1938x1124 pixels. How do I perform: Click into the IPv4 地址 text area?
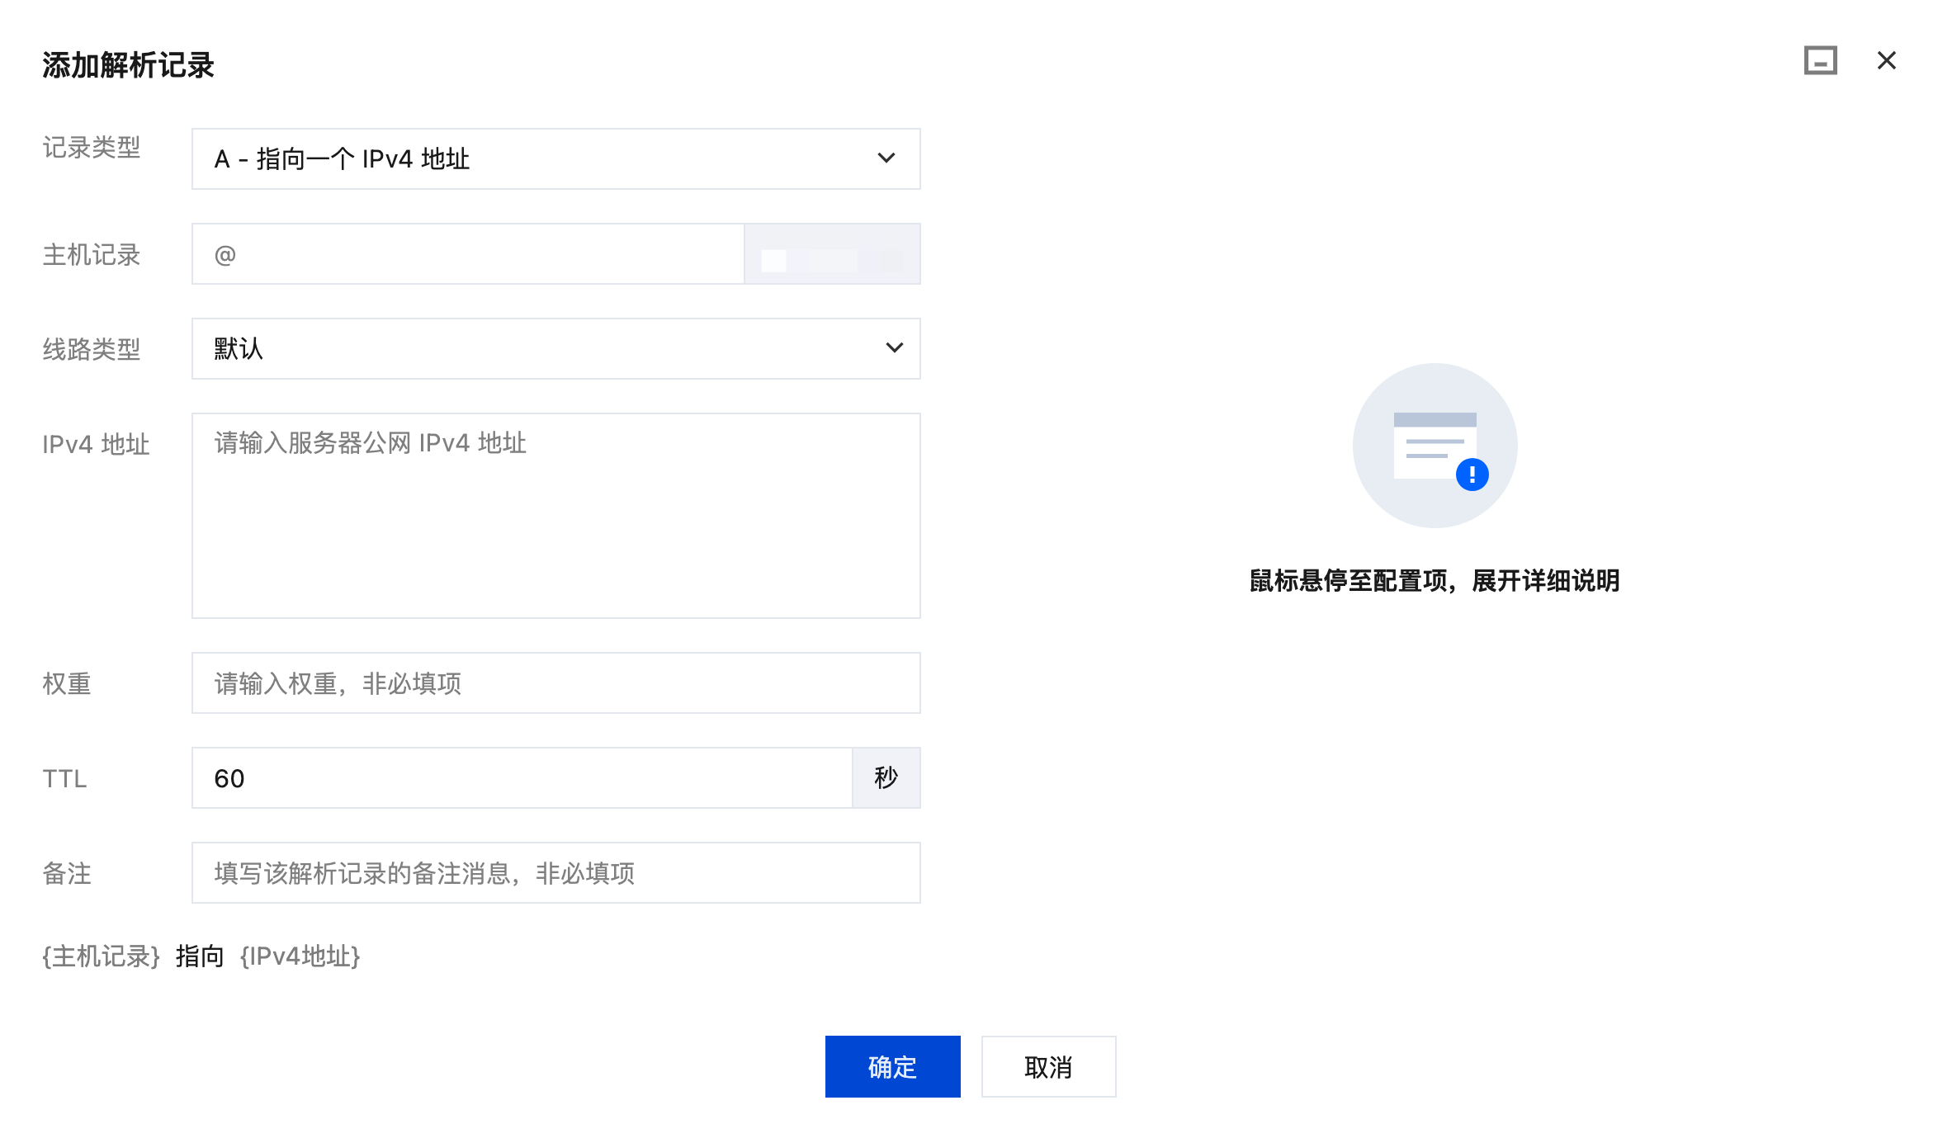pos(555,515)
